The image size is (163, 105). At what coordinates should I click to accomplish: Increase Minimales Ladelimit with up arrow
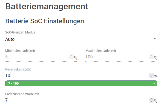click(x=72, y=56)
